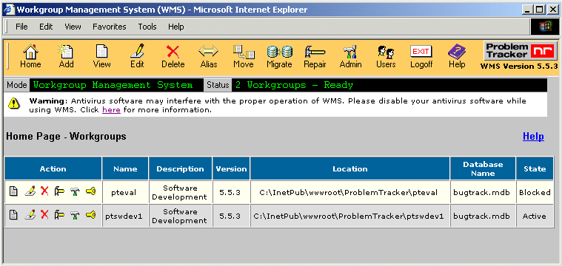Open the Migrate database tool

(x=279, y=56)
